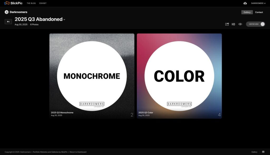Screen dimensions: 270x155
Task: Open Exhibit from top navigation
Action: (x=43, y=3)
